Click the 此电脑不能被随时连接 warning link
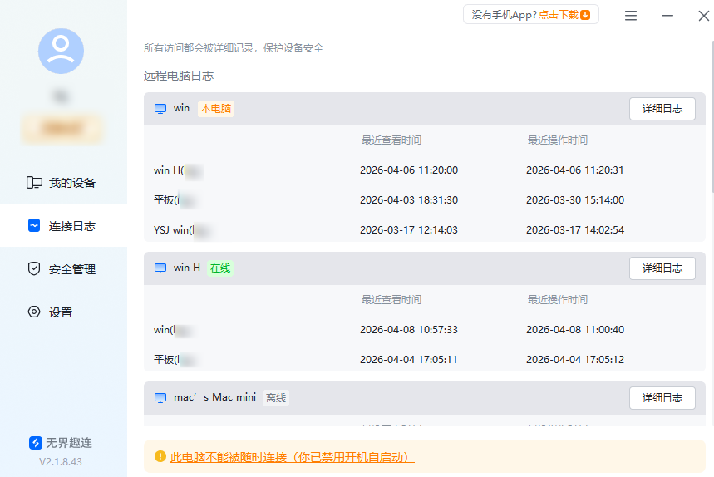Image resolution: width=714 pixels, height=477 pixels. pyautogui.click(x=292, y=457)
